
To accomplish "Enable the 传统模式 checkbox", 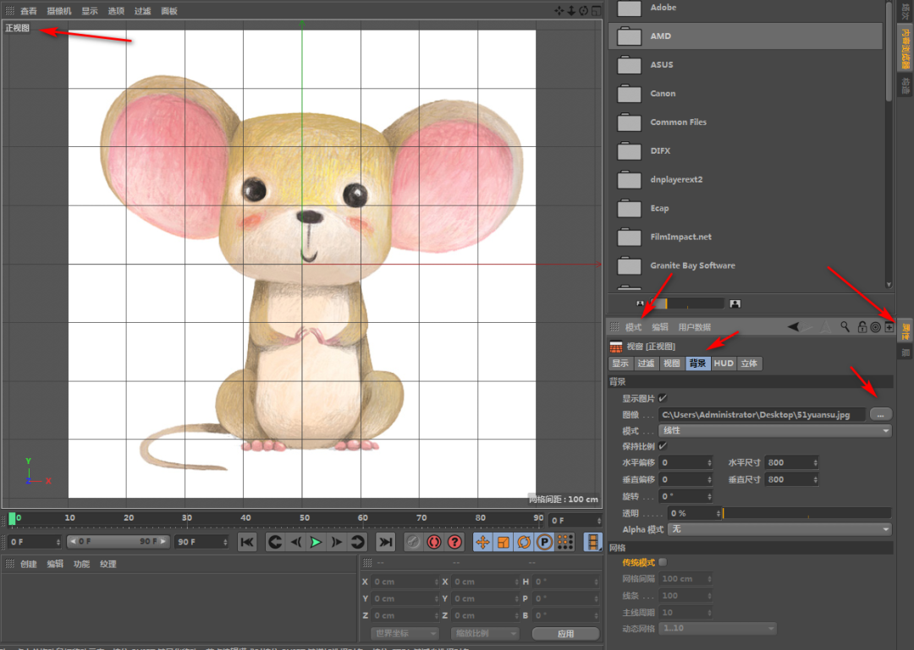I will [663, 562].
